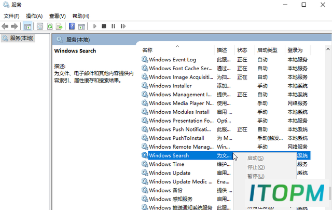This screenshot has width=332, height=210.
Task: Choose 启动(S) in the context menu
Action: click(x=255, y=158)
